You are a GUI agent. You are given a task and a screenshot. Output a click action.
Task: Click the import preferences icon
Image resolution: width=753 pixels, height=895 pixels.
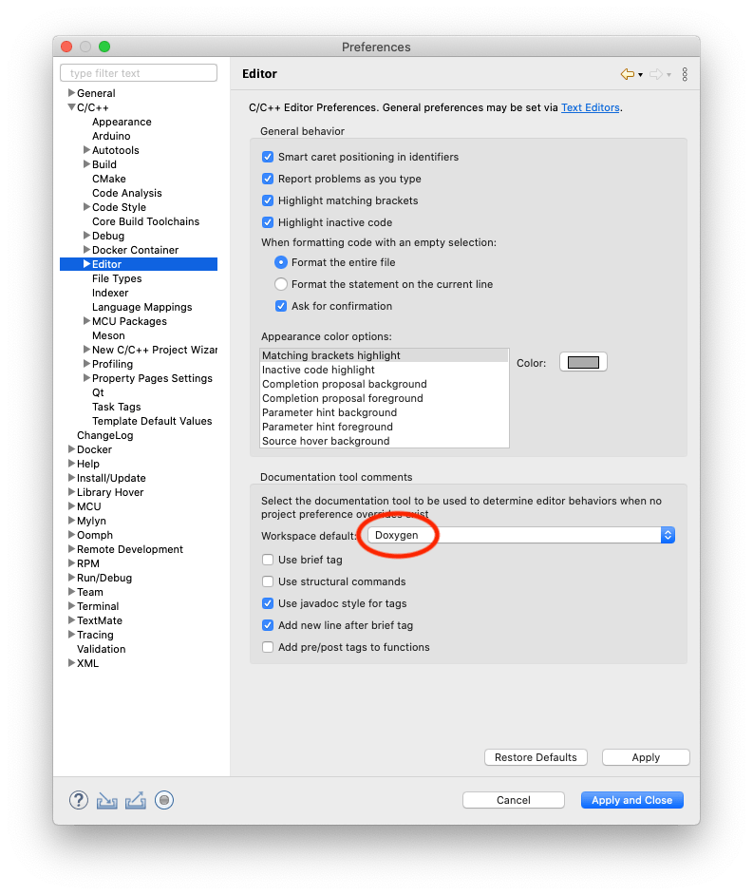pos(106,801)
